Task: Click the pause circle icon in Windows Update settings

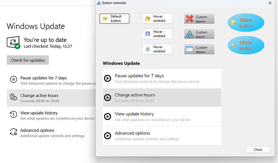Action: (x=13, y=79)
